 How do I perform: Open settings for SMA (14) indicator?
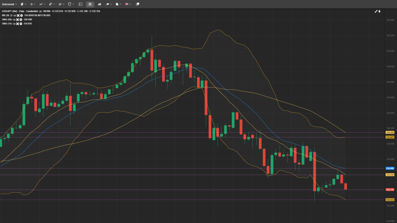21,24
